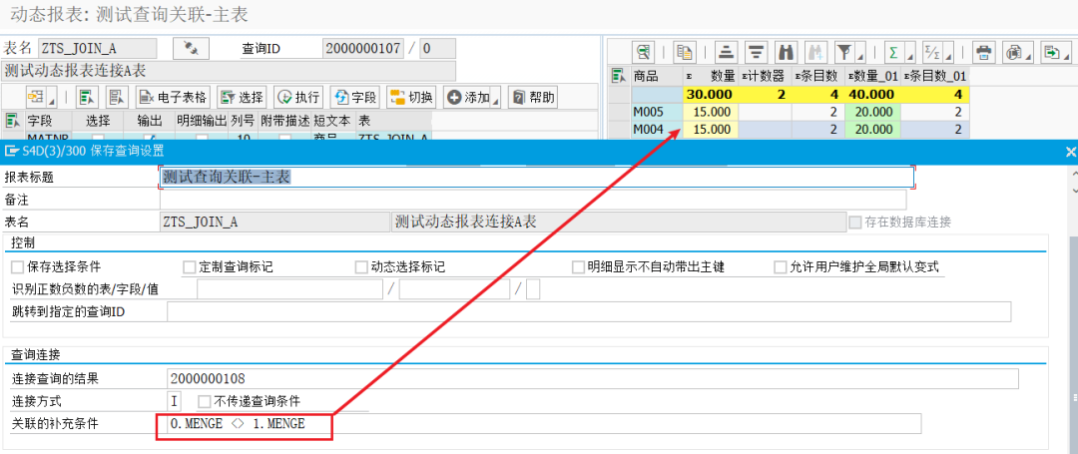Expand the dropdown arrow beside 添加
Screen dimensions: 1078x454
496,99
